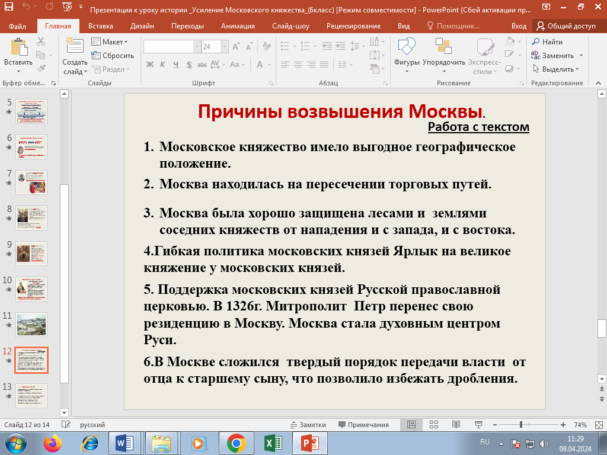Save the presentation with the floppy icon
The height and width of the screenshot is (455, 607).
coord(8,7)
